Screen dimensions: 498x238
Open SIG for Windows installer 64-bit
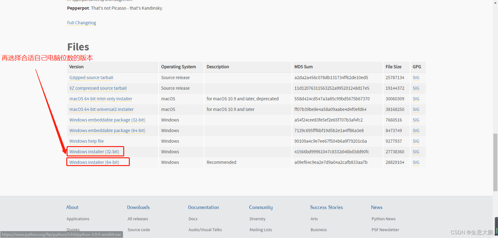416,162
